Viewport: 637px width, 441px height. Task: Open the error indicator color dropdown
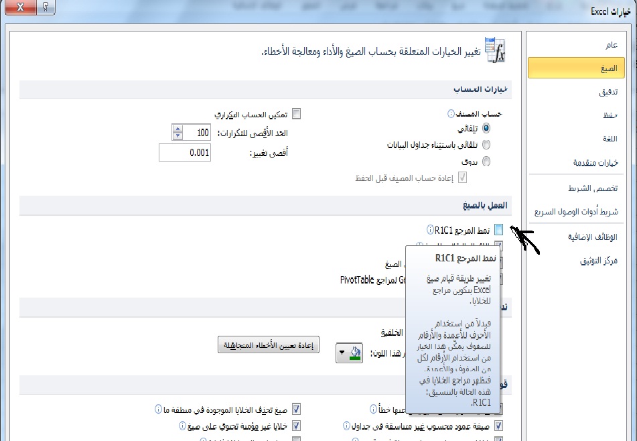349,353
